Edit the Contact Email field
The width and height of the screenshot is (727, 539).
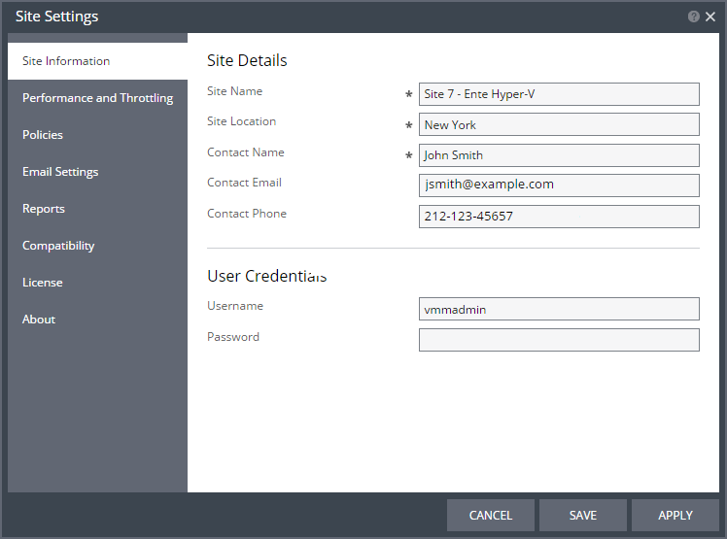point(559,185)
